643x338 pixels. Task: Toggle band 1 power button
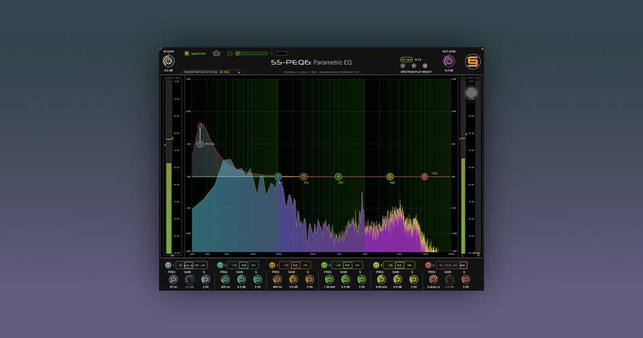click(x=168, y=265)
